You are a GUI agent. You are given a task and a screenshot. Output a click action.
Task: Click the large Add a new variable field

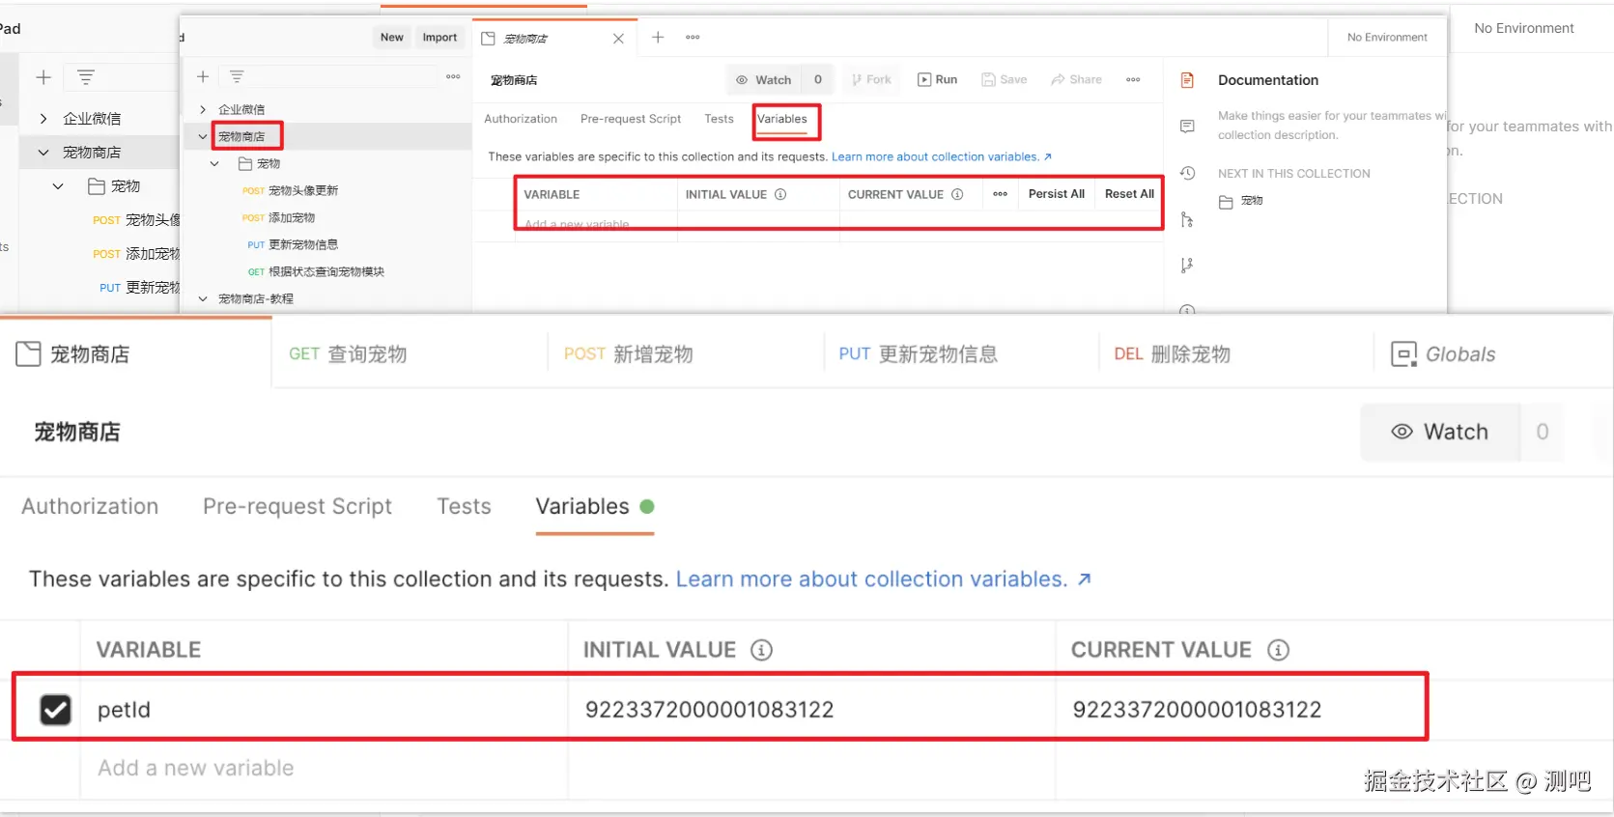coord(324,769)
